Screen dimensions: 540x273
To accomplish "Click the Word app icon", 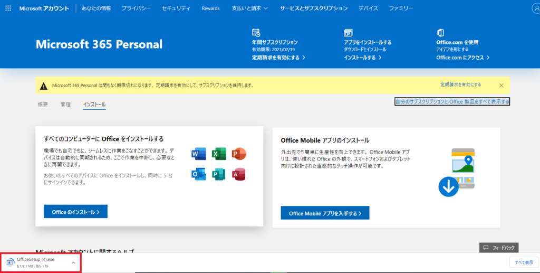I will click(x=199, y=154).
